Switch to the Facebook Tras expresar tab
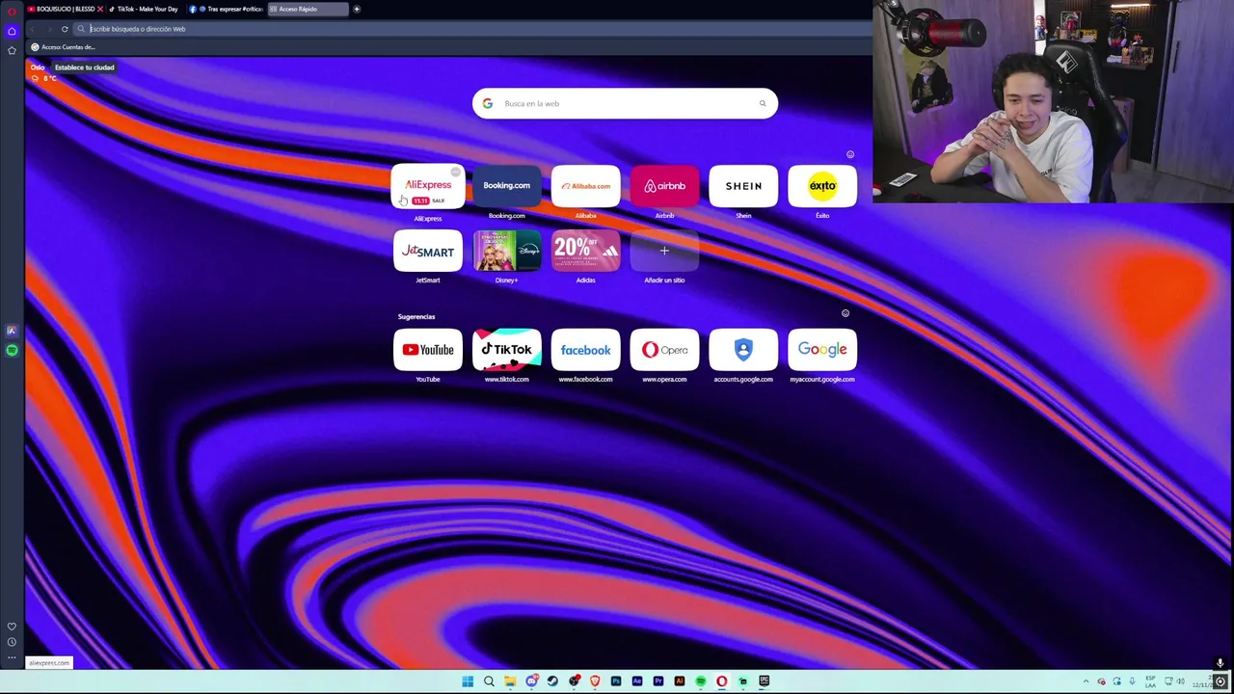 (227, 9)
